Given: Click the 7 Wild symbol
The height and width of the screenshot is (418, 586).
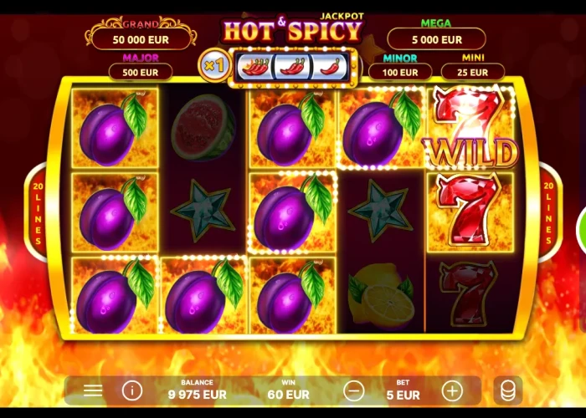Looking at the screenshot, I should coord(470,128).
